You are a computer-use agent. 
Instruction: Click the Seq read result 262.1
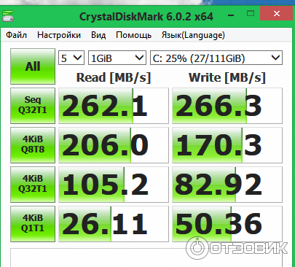[114, 106]
